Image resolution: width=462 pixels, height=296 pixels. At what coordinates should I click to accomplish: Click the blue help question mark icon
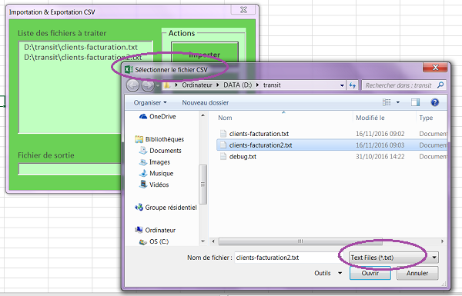434,102
